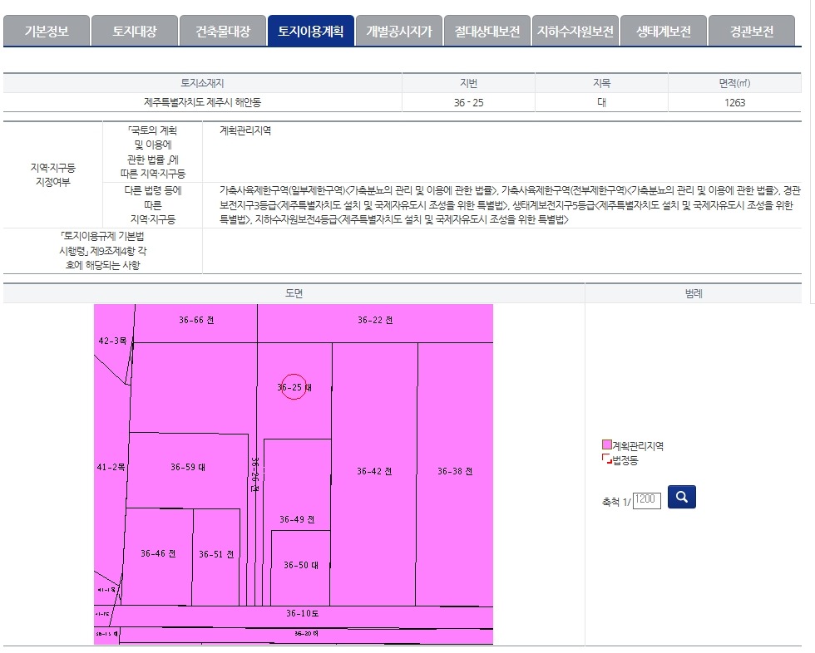Click the scale input field showing 1200
815x653 pixels.
pos(647,500)
